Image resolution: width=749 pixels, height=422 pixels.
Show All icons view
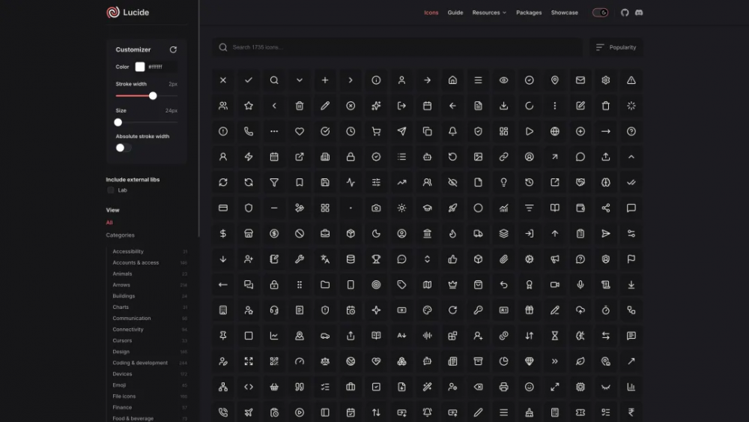coord(109,223)
